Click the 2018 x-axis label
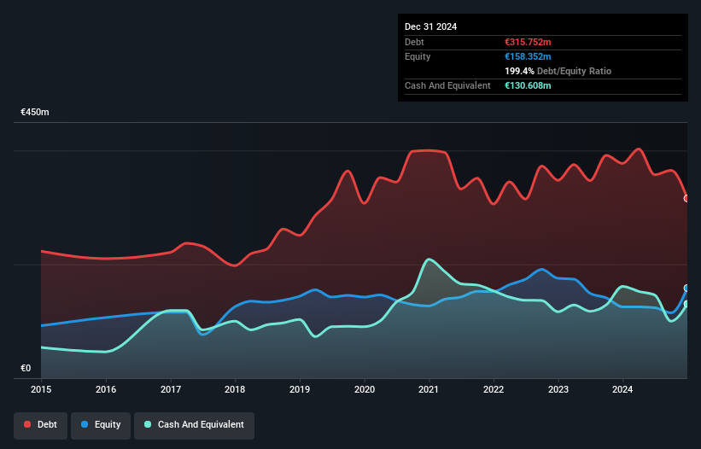Viewport: 701px width, 449px height. (x=235, y=389)
